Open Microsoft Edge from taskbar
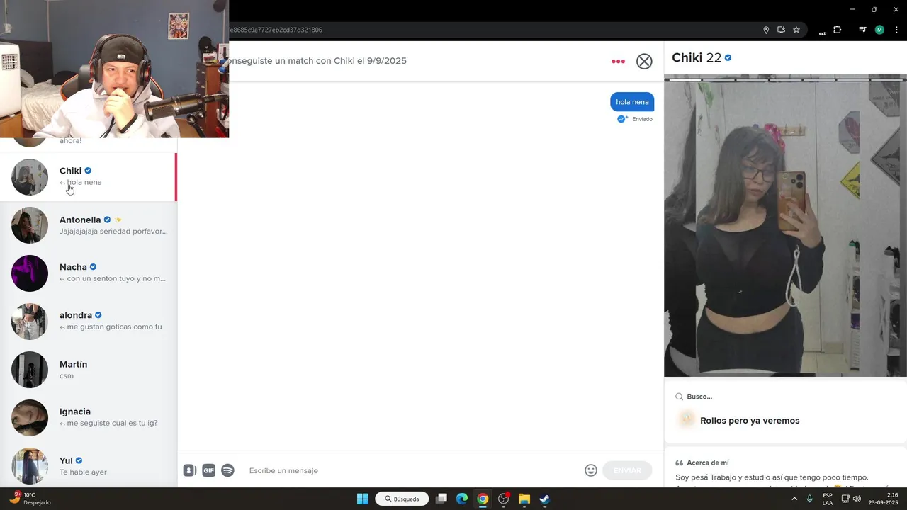The height and width of the screenshot is (510, 907). pyautogui.click(x=462, y=499)
